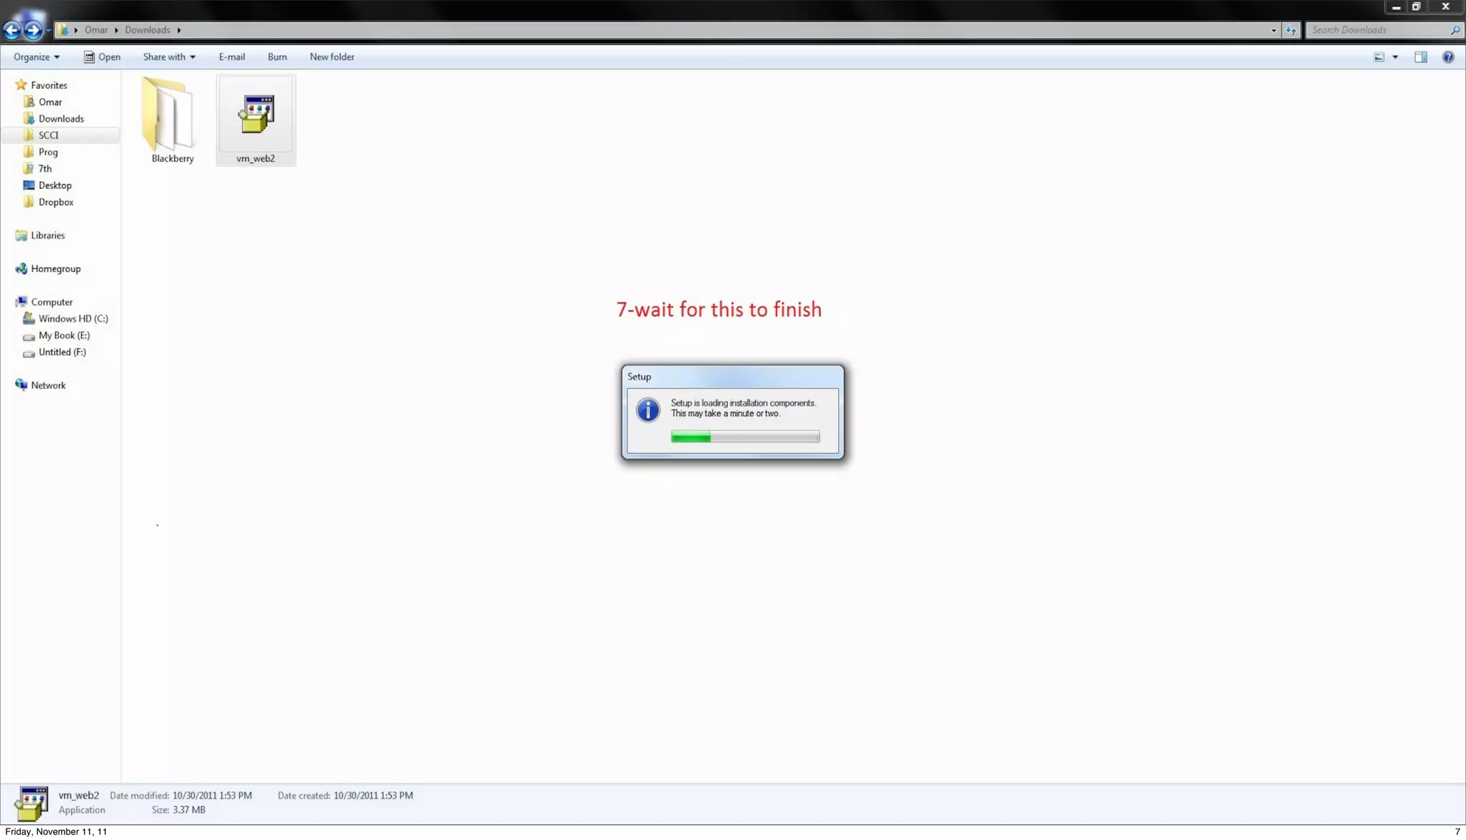Click the Setup loading progress bar
The height and width of the screenshot is (840, 1466).
(x=744, y=437)
